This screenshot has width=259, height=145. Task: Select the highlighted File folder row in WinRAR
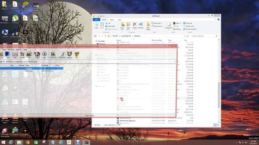click(x=32, y=68)
